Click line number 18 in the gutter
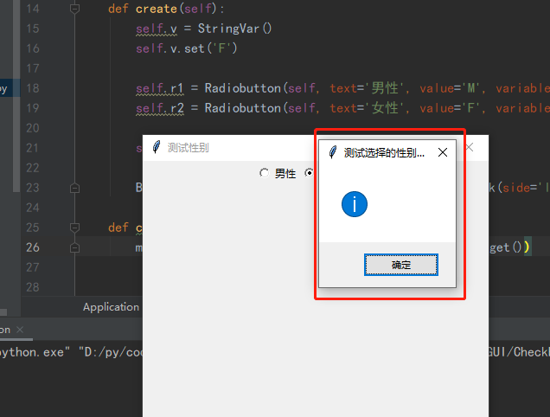This screenshot has height=417, width=550. [x=33, y=88]
